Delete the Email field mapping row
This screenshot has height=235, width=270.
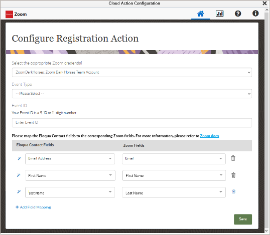click(x=233, y=158)
